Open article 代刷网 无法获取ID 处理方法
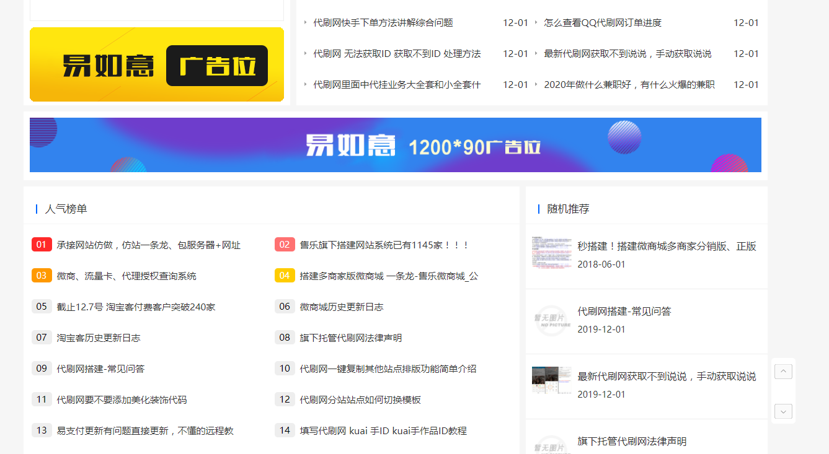 (x=397, y=54)
